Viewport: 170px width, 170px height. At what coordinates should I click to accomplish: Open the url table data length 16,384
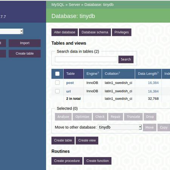coord(153,91)
